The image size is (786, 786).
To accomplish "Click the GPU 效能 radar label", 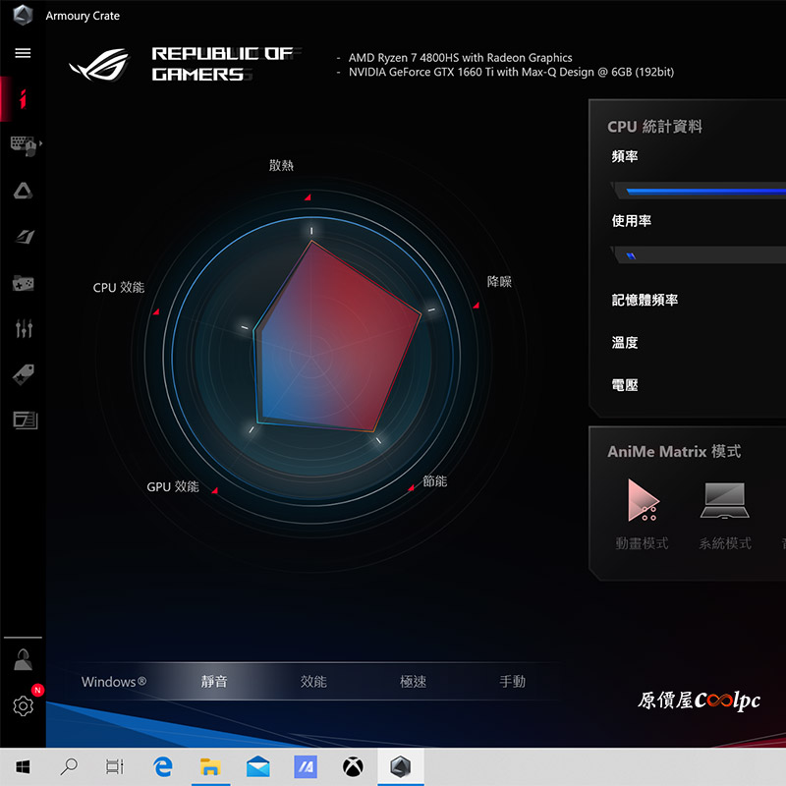I will (173, 486).
